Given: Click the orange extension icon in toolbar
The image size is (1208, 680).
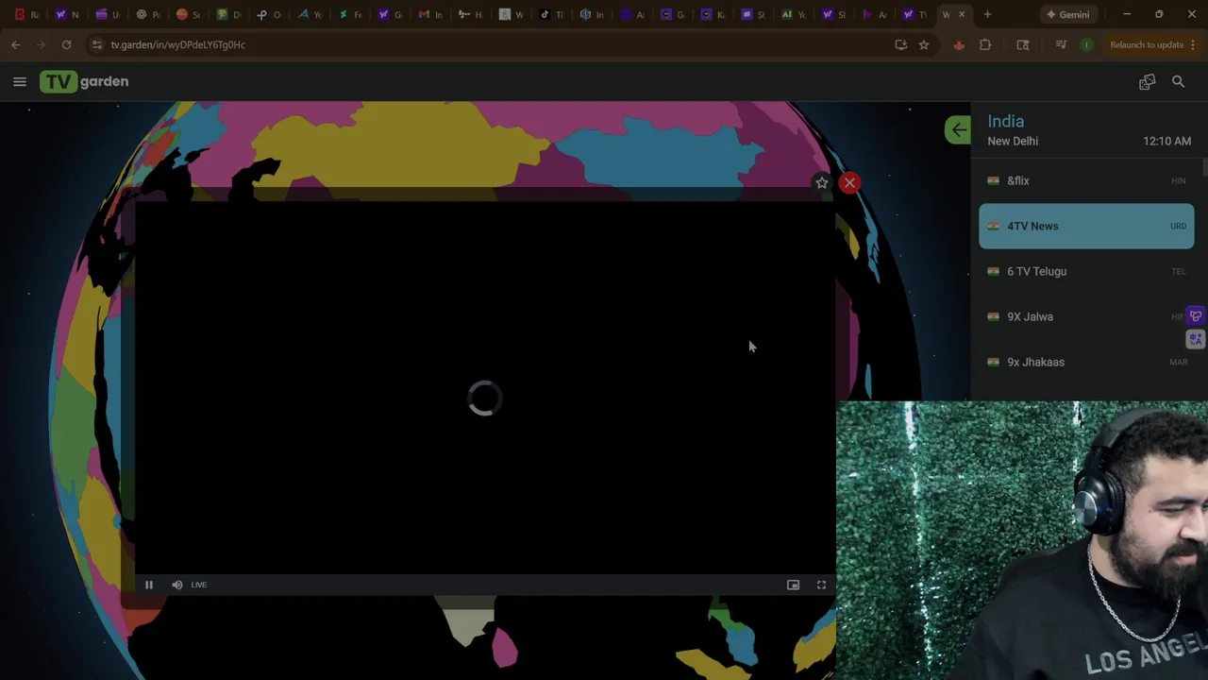Looking at the screenshot, I should pyautogui.click(x=959, y=44).
